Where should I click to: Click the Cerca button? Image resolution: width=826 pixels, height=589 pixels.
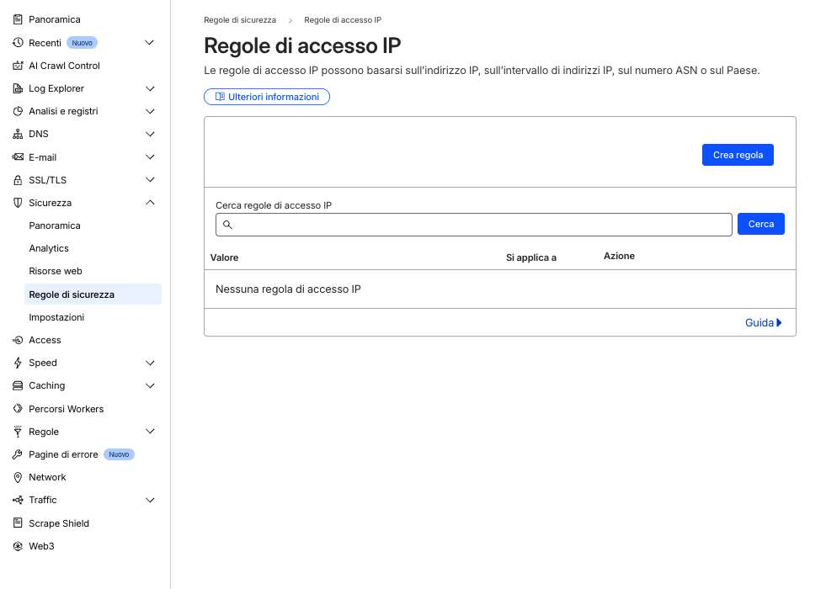click(x=760, y=224)
